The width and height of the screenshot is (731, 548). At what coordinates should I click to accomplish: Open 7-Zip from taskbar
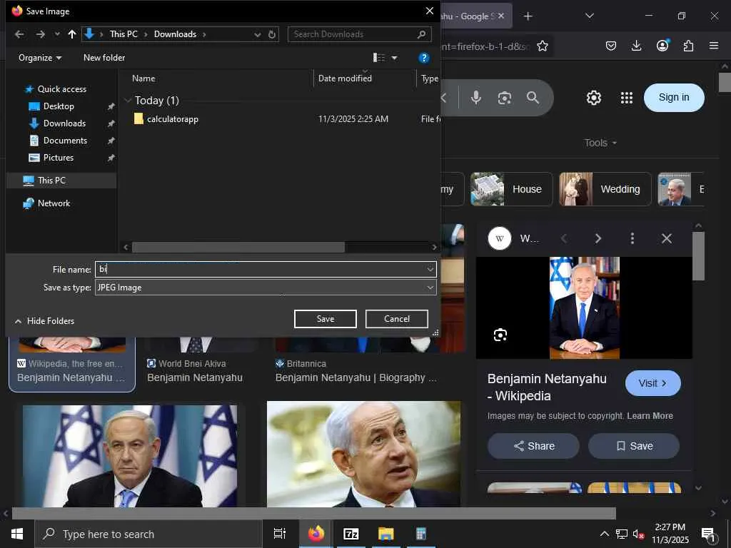click(x=351, y=534)
